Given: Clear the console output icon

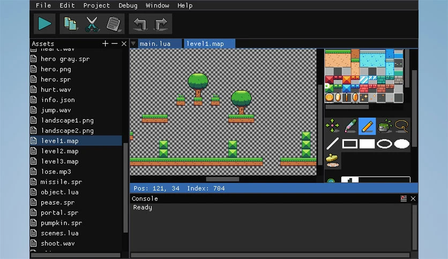Looking at the screenshot, I should click(404, 199).
